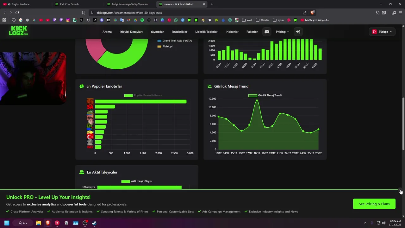Toggle the Günlük Mesaj Trendi legend
Screen dimensions: 405x228
(265, 95)
